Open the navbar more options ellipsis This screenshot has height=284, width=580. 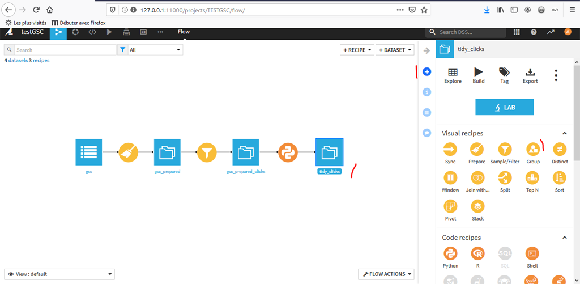[x=160, y=32]
